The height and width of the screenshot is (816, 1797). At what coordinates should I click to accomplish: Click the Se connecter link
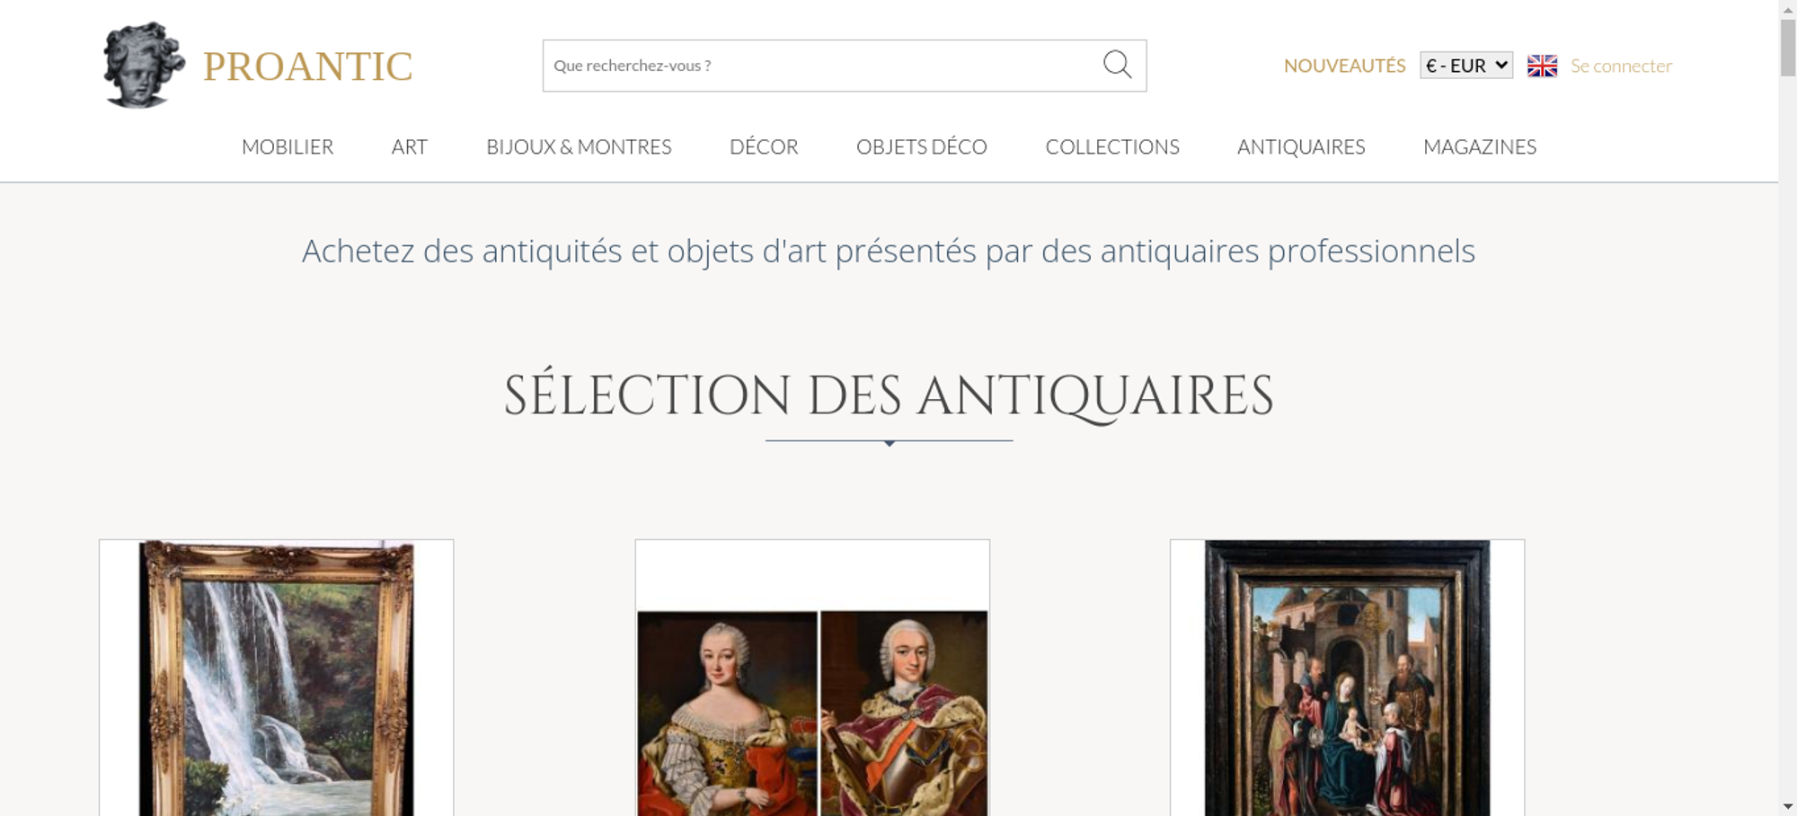coord(1621,66)
